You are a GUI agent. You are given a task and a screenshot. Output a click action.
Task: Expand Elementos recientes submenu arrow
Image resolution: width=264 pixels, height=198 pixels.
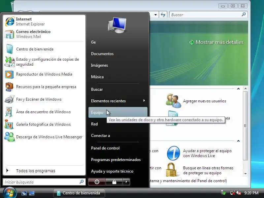coord(144,101)
